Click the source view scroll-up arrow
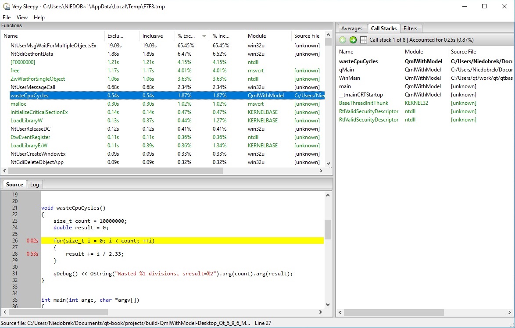Viewport: 515px width, 328px height. click(x=328, y=195)
